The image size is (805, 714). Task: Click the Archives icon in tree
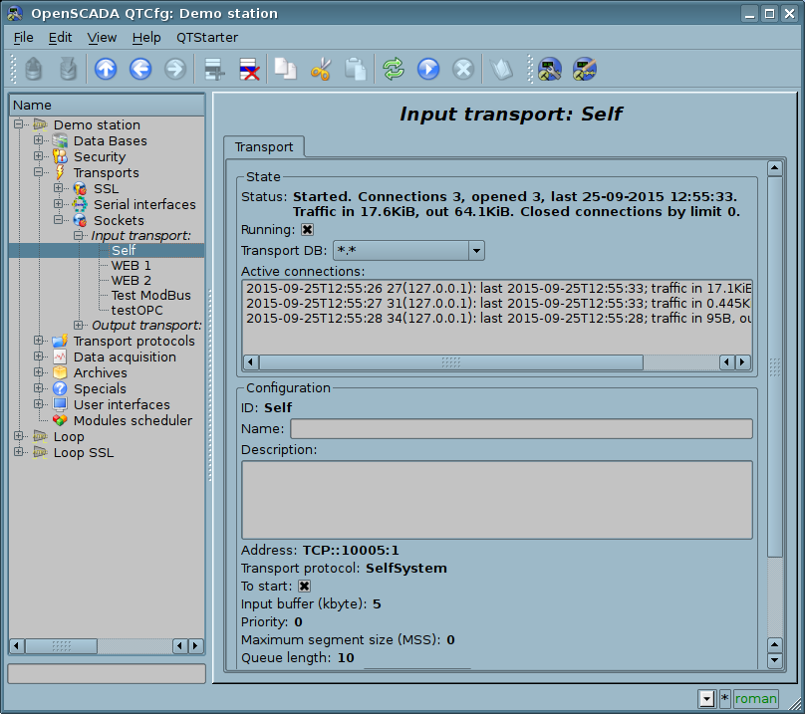(x=60, y=372)
